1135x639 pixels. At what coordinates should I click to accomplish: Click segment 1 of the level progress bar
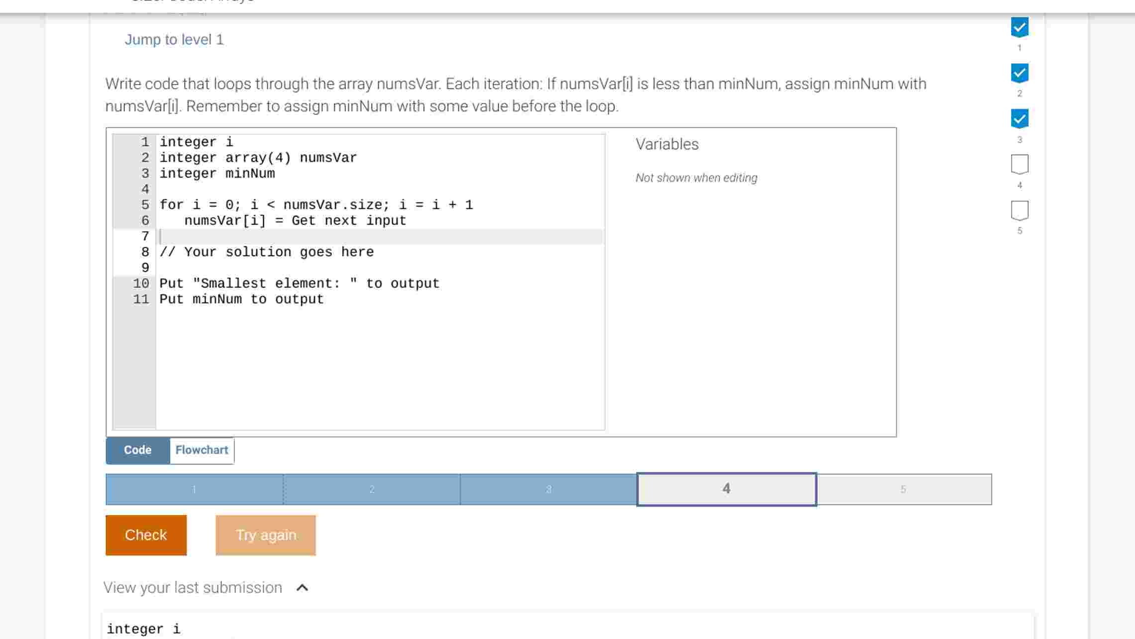coord(194,489)
